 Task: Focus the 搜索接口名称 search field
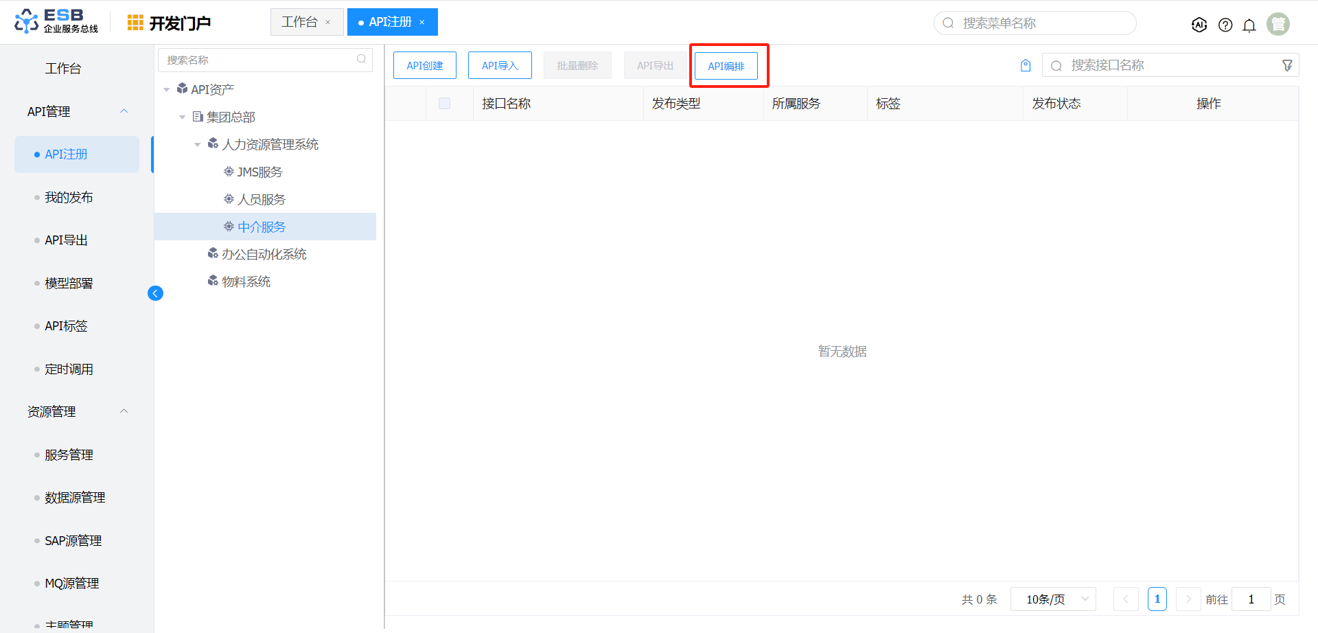pyautogui.click(x=1167, y=65)
